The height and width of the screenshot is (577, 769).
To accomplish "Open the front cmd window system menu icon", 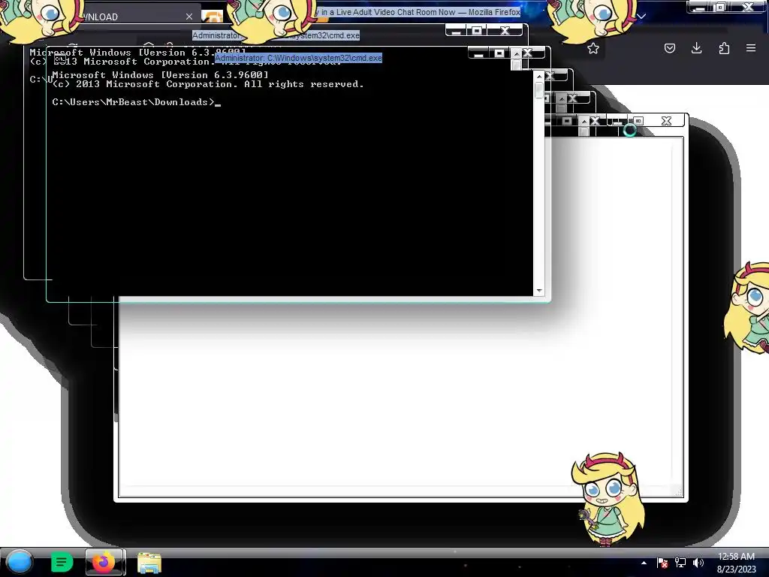I will tap(60, 59).
